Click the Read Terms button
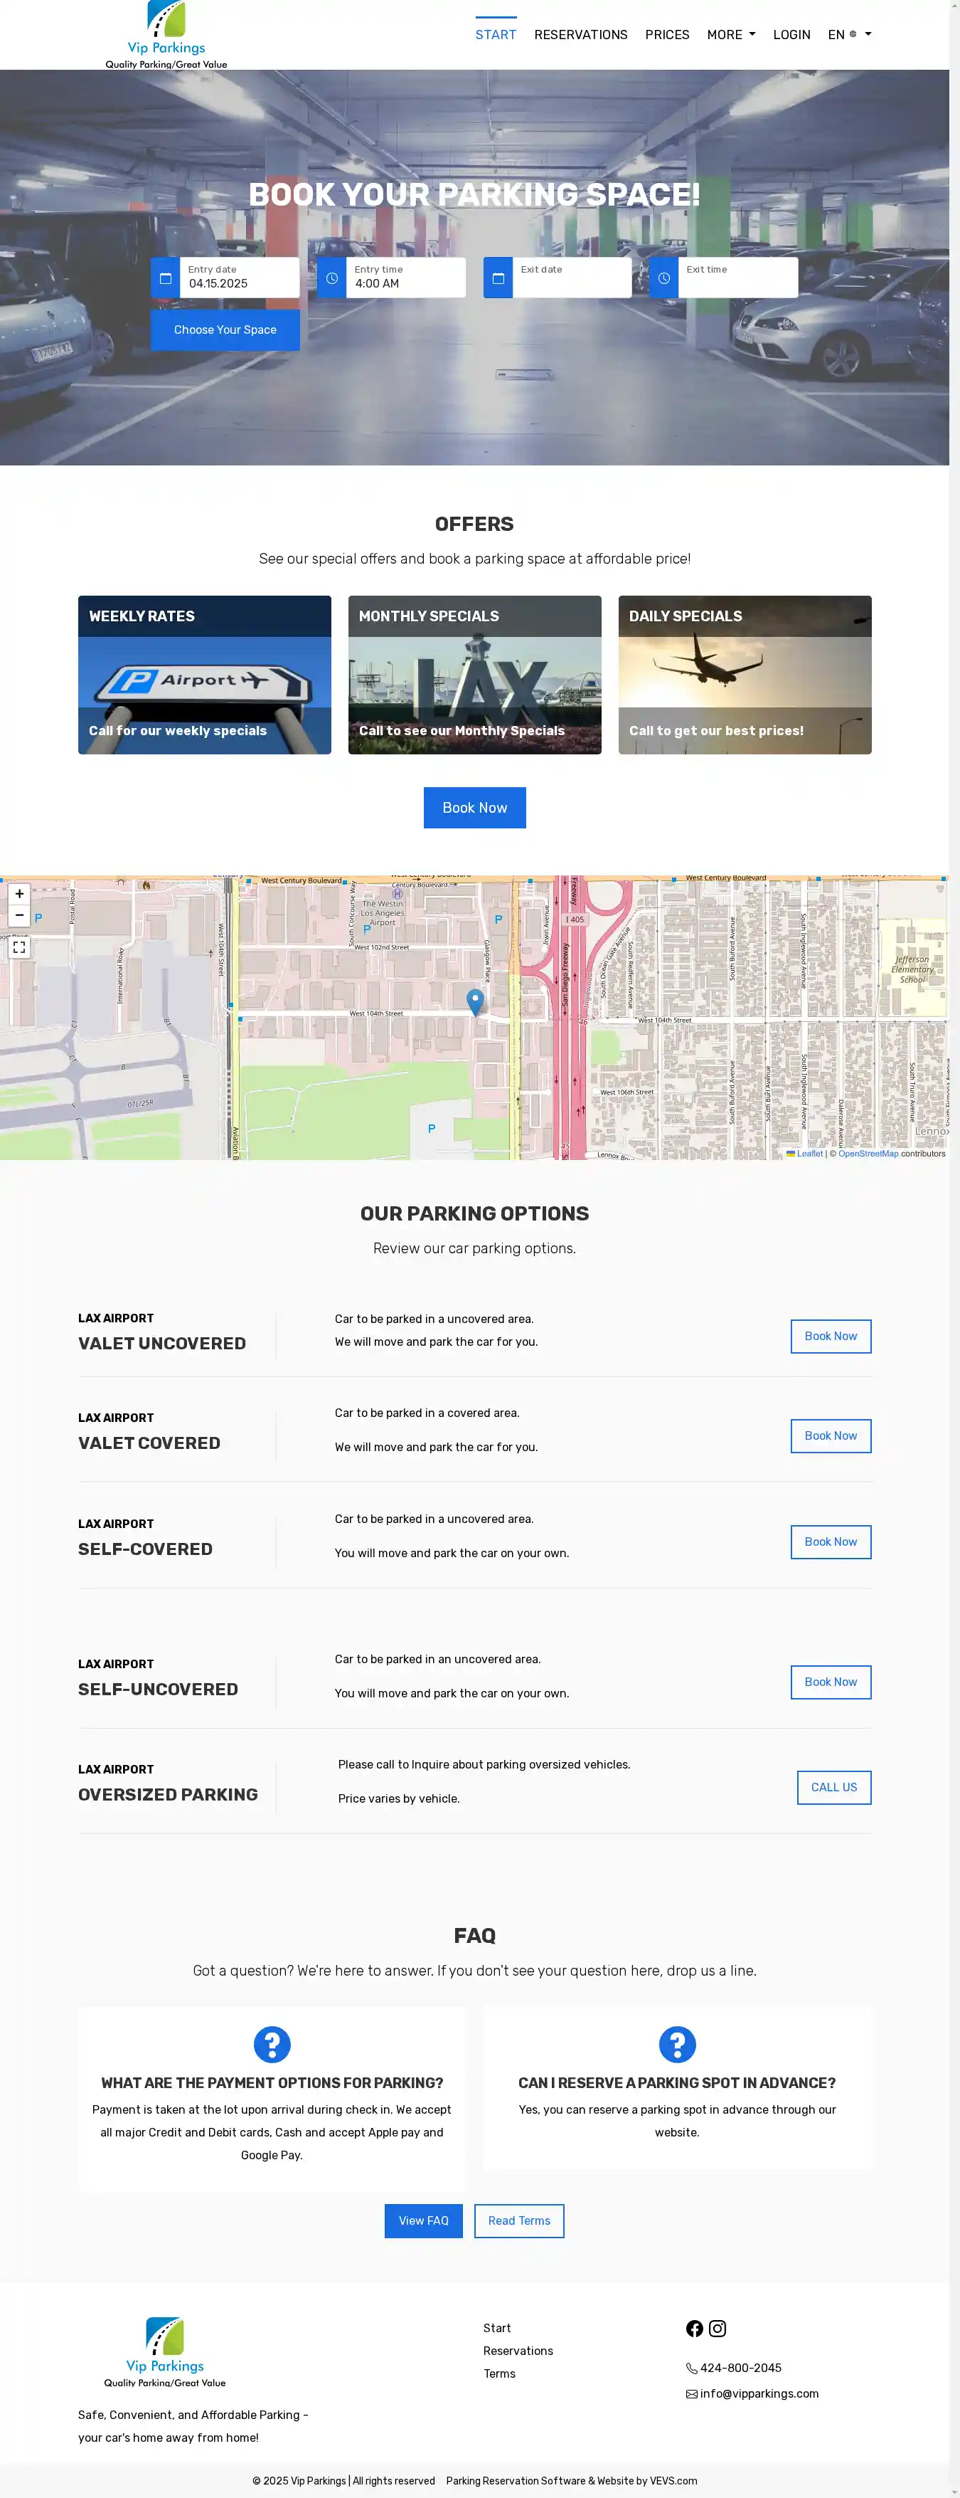The width and height of the screenshot is (960, 2498). coord(518,2220)
